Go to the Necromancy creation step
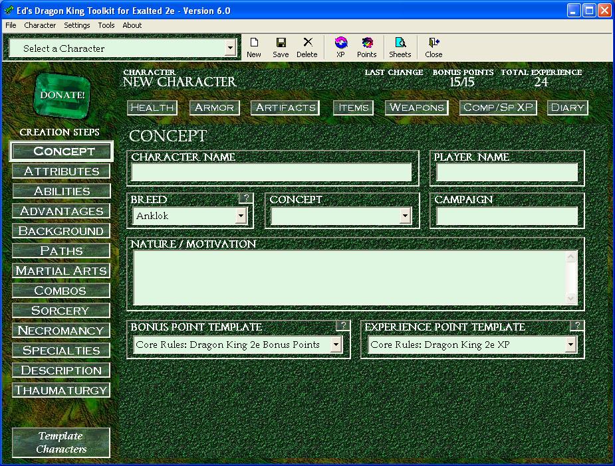This screenshot has height=466, width=615. pyautogui.click(x=61, y=331)
